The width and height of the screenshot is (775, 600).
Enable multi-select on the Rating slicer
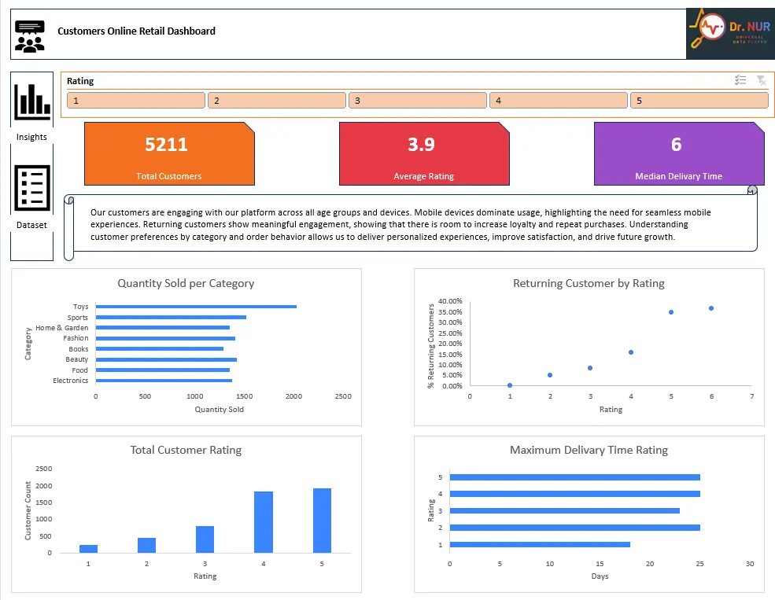coord(740,79)
